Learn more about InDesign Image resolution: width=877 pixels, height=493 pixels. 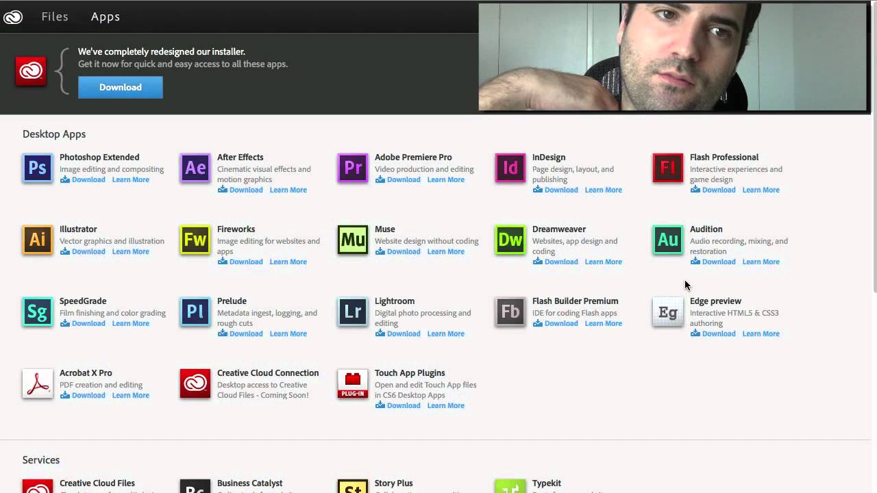(604, 190)
